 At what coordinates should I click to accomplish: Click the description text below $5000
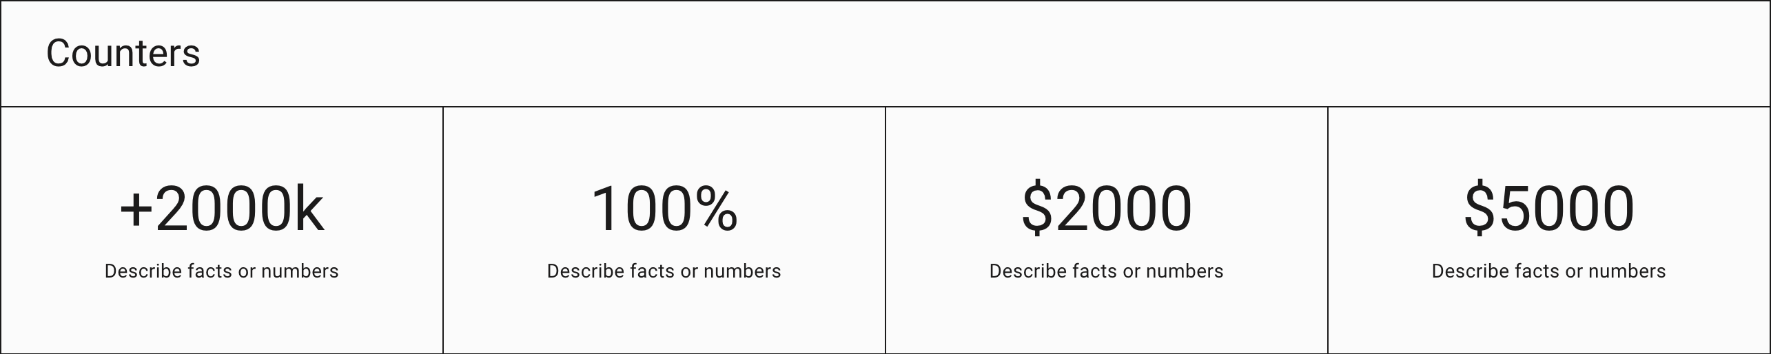click(x=1548, y=271)
